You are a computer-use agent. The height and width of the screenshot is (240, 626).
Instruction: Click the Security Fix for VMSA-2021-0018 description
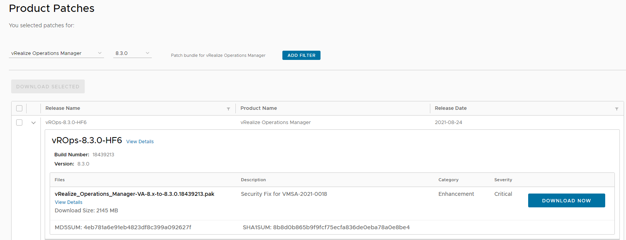point(284,194)
